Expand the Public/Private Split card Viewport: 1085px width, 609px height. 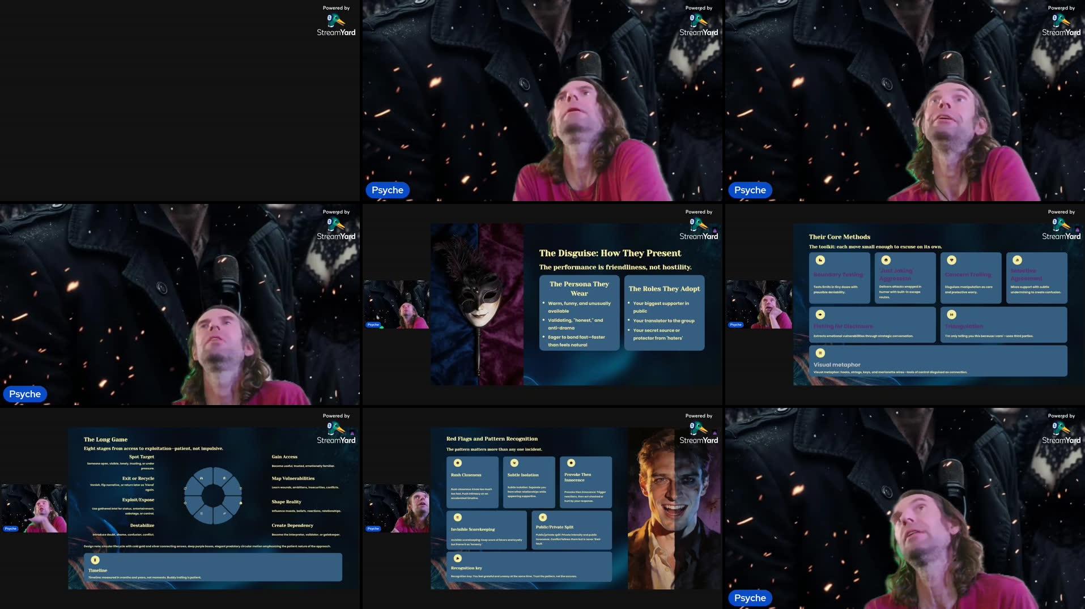[x=572, y=530]
